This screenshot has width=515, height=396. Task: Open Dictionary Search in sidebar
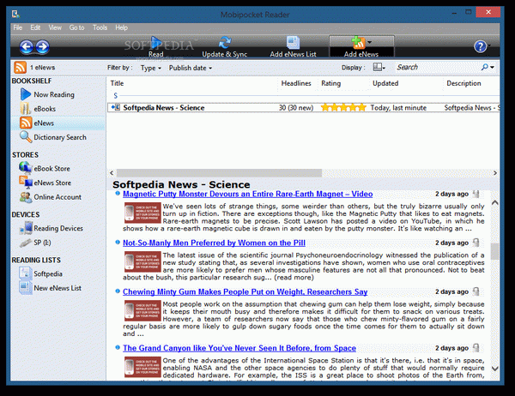[x=53, y=137]
